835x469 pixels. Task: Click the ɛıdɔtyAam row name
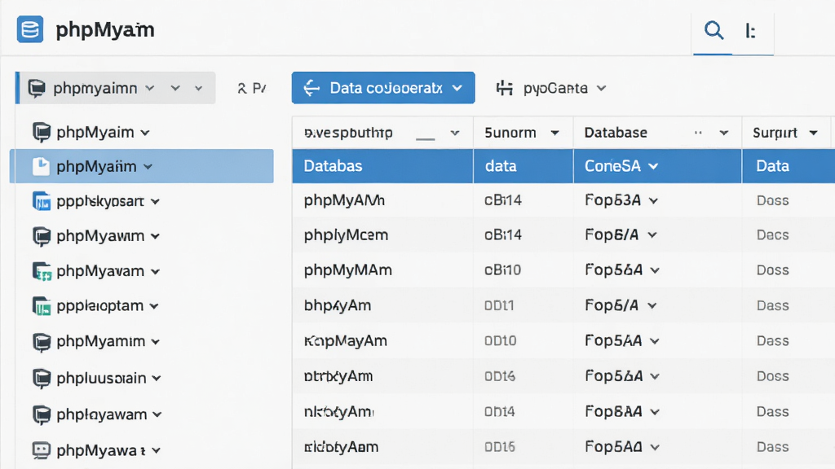coord(341,447)
